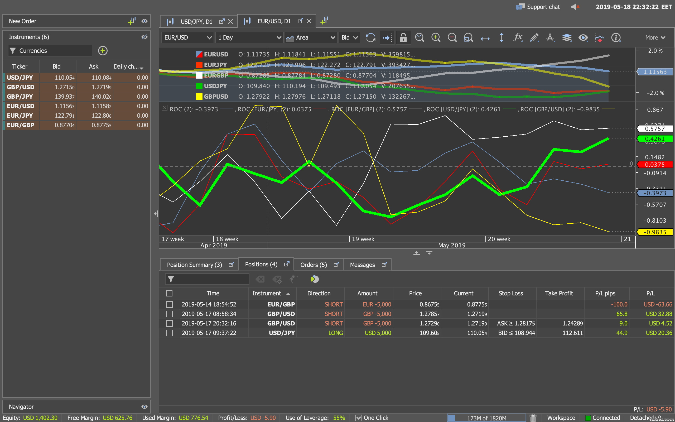Check the EUR/GBP position row checkbox
The image size is (675, 422).
pos(169,304)
